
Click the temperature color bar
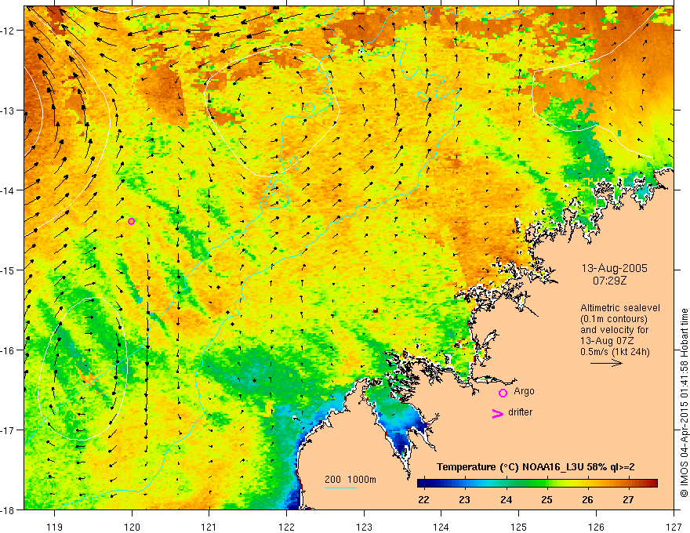click(x=537, y=484)
